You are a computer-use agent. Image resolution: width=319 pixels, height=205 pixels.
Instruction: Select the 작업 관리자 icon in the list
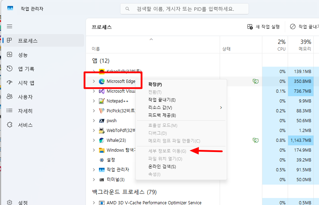[102, 170]
